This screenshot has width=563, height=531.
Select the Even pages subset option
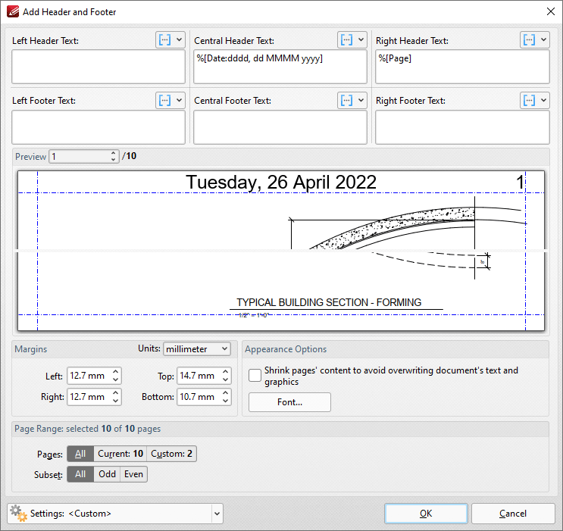133,474
